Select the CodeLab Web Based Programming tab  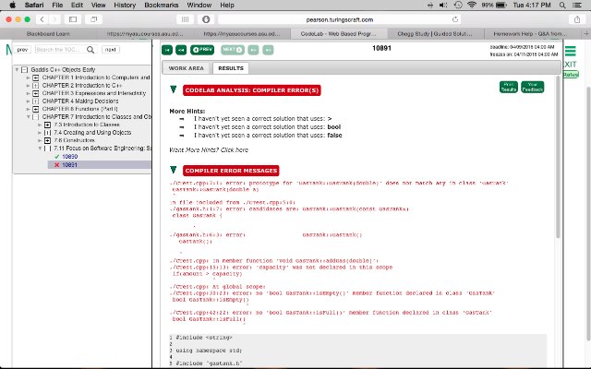[x=338, y=33]
